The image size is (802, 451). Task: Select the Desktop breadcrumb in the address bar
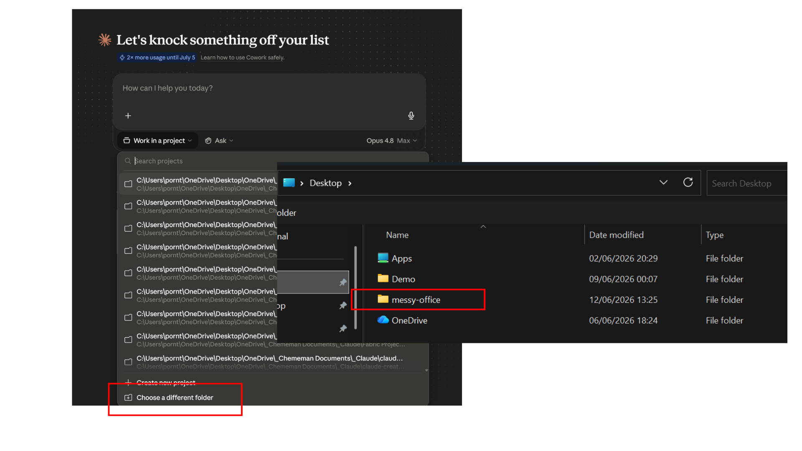[x=325, y=183]
